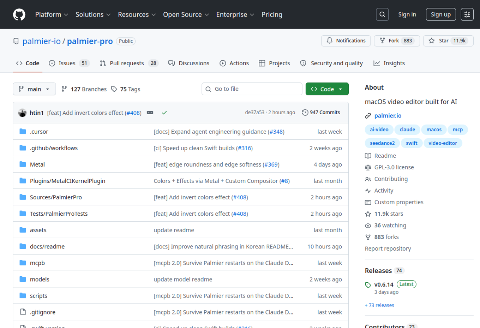Switch to the Pull requests tab

[x=129, y=63]
